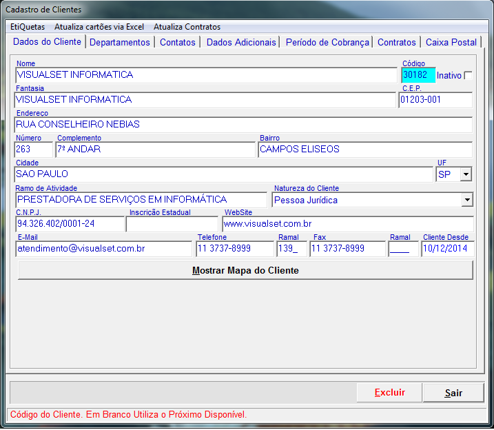The width and height of the screenshot is (494, 430).
Task: Open Atualiza cartões via Excel menu
Action: coord(99,27)
